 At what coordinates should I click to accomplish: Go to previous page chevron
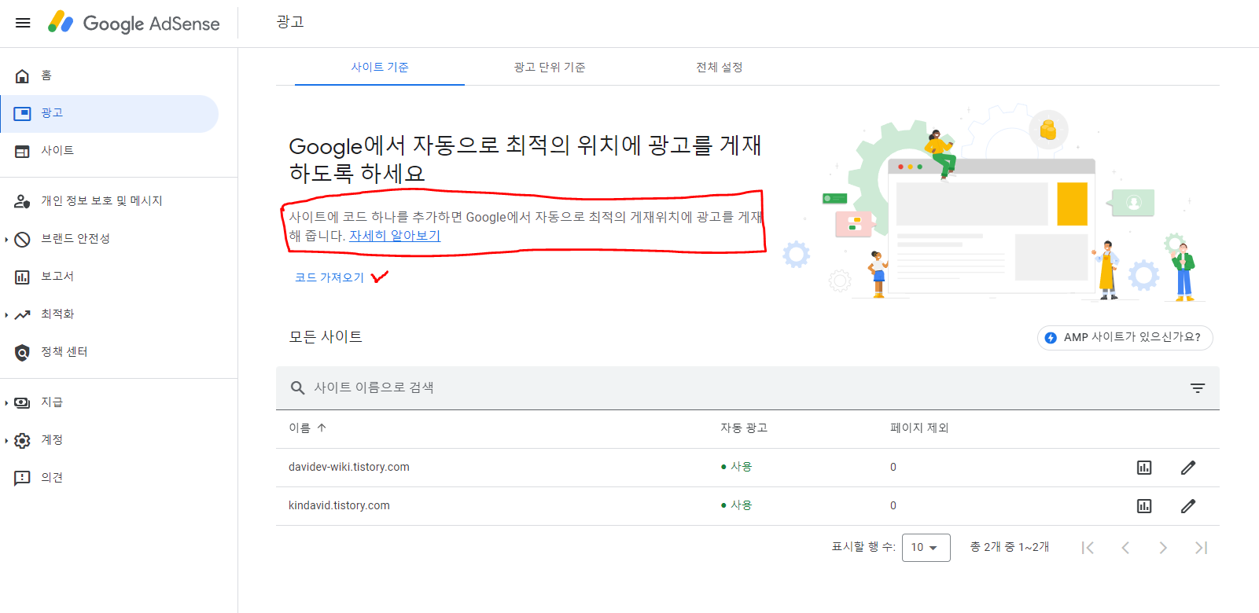1125,548
